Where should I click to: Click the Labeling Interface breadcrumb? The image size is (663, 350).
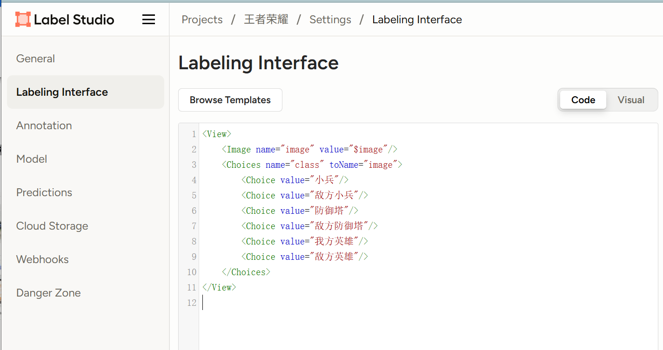(417, 20)
